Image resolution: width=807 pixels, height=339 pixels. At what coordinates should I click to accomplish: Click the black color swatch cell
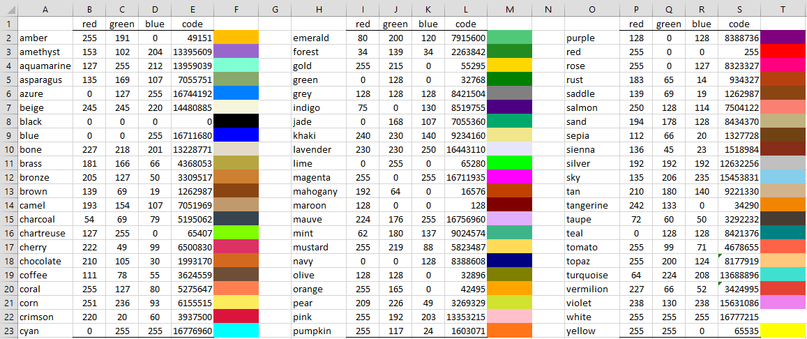(x=236, y=121)
